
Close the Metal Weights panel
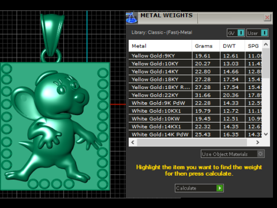click(x=267, y=17)
